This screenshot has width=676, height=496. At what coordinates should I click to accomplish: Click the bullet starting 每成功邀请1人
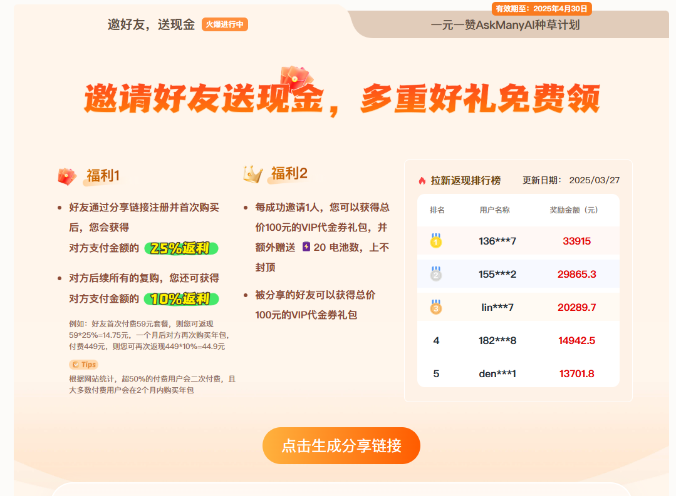pyautogui.click(x=323, y=237)
